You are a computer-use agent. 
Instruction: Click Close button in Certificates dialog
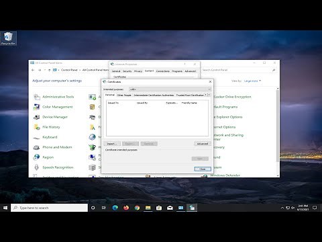click(x=203, y=169)
